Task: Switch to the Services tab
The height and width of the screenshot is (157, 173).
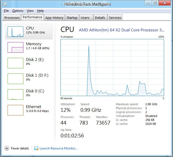Action: click(x=115, y=18)
